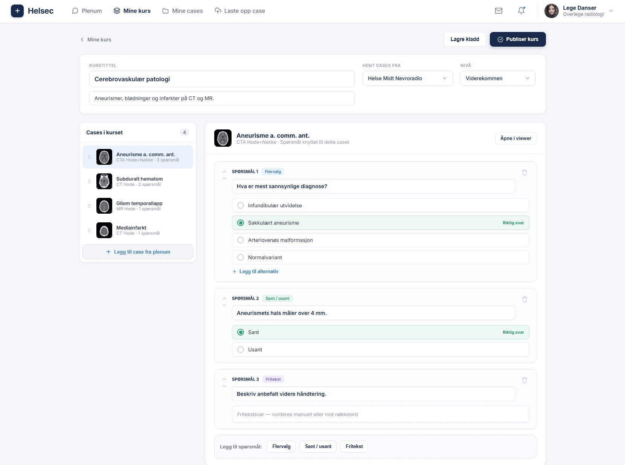This screenshot has height=465, width=625.
Task: Select Subduralt hematom case thumbnail
Action: pos(104,181)
